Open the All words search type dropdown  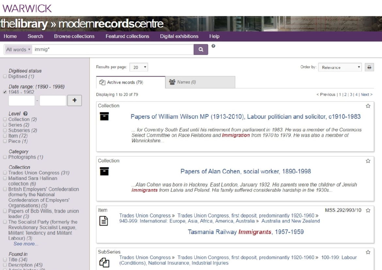coord(18,50)
